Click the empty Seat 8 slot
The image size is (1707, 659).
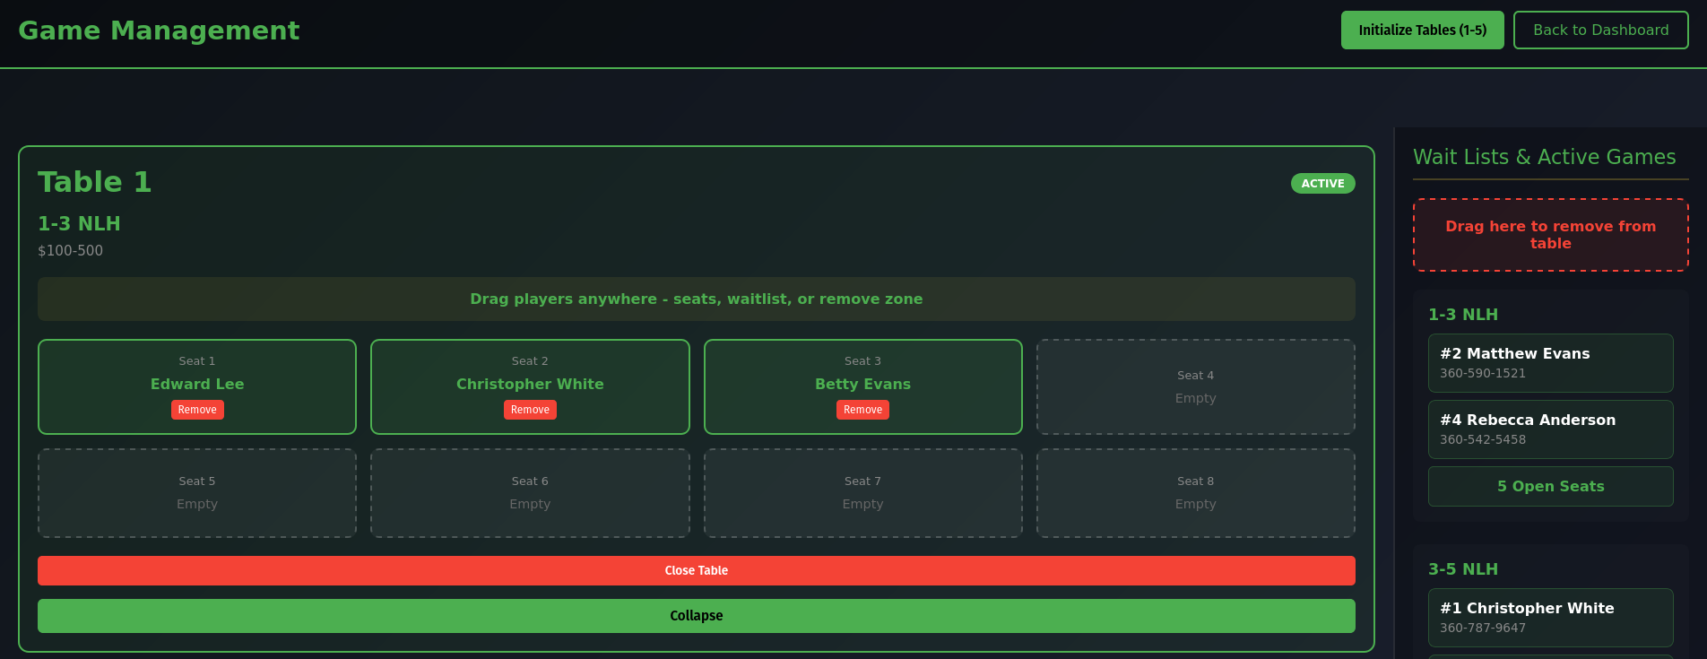pyautogui.click(x=1195, y=493)
